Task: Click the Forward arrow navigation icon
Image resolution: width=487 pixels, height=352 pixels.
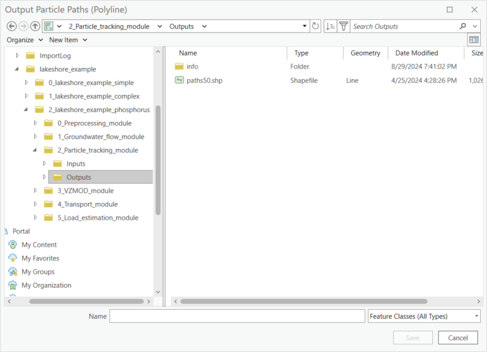Action: click(23, 26)
